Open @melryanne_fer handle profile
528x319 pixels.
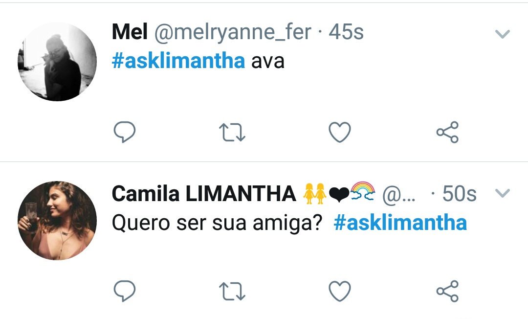[x=233, y=32]
